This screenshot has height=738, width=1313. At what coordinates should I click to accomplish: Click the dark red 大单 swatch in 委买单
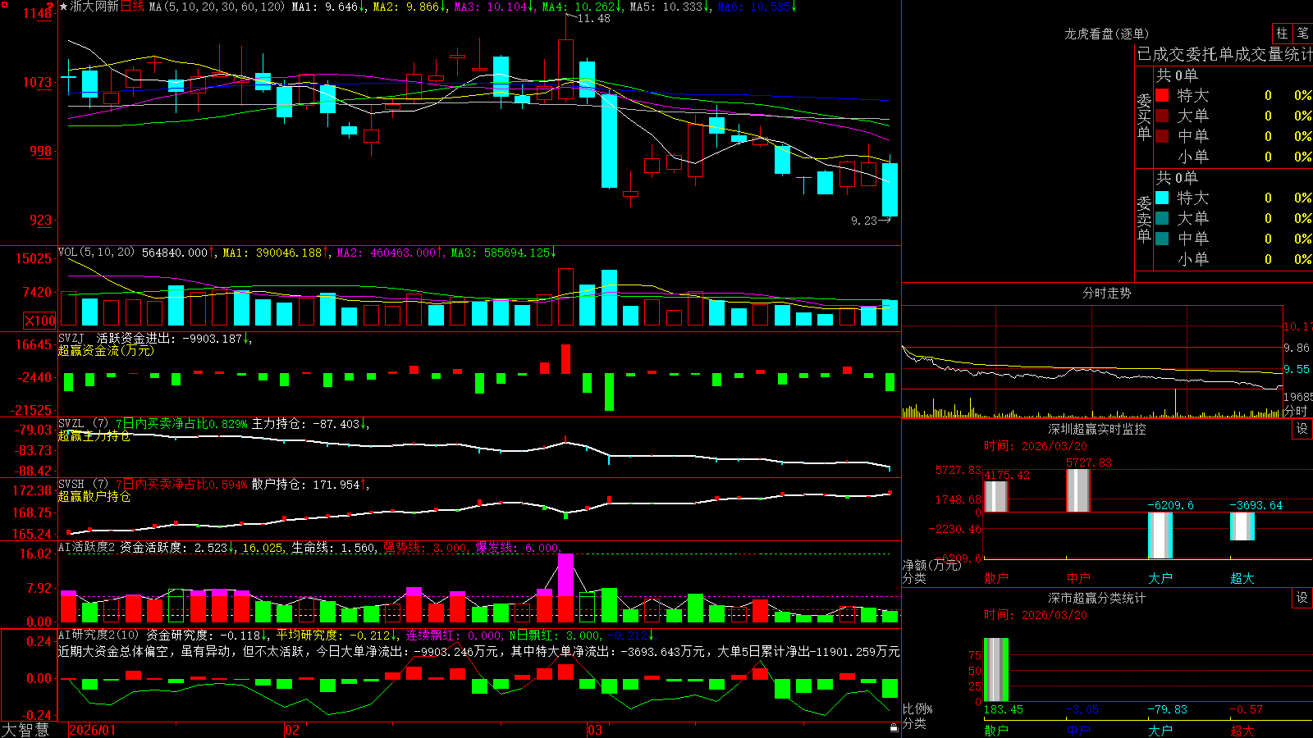click(1162, 116)
